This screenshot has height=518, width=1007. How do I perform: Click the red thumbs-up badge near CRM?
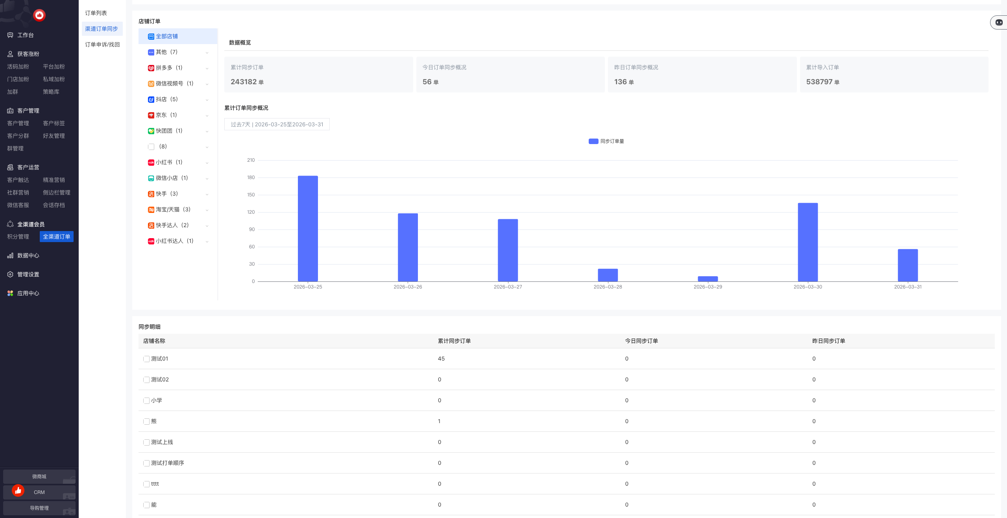18,490
